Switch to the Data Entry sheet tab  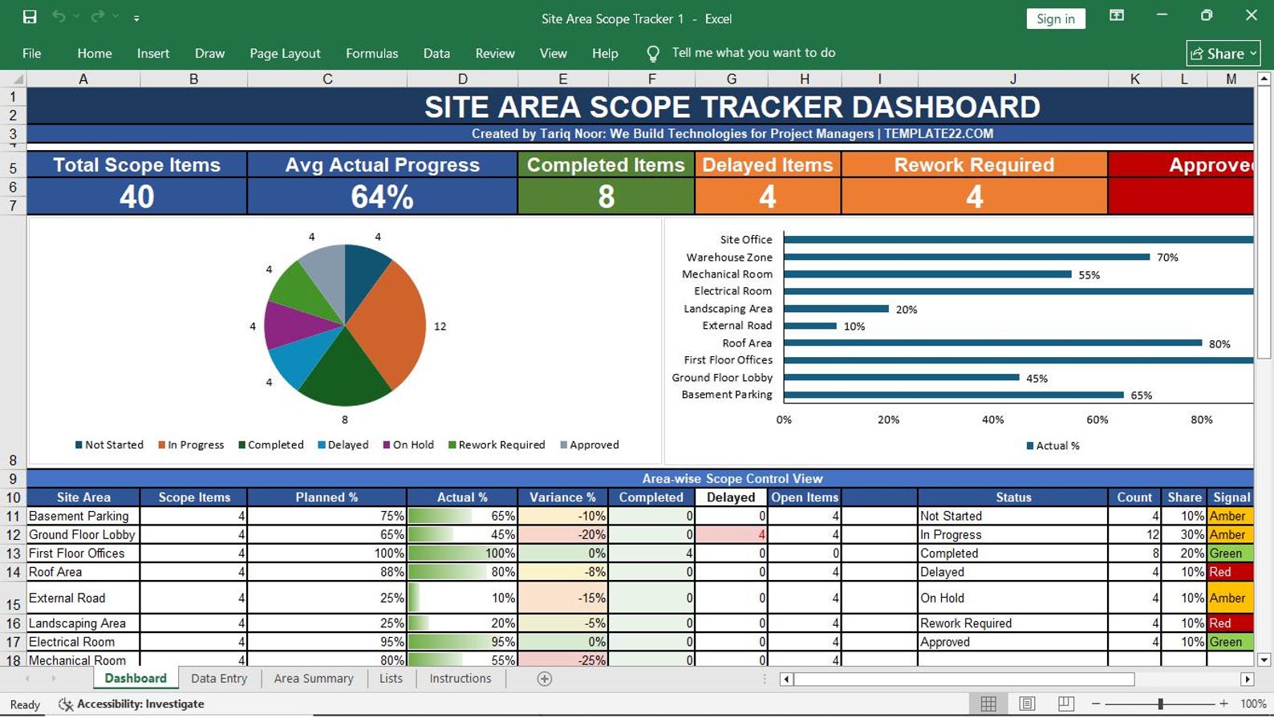[219, 679]
